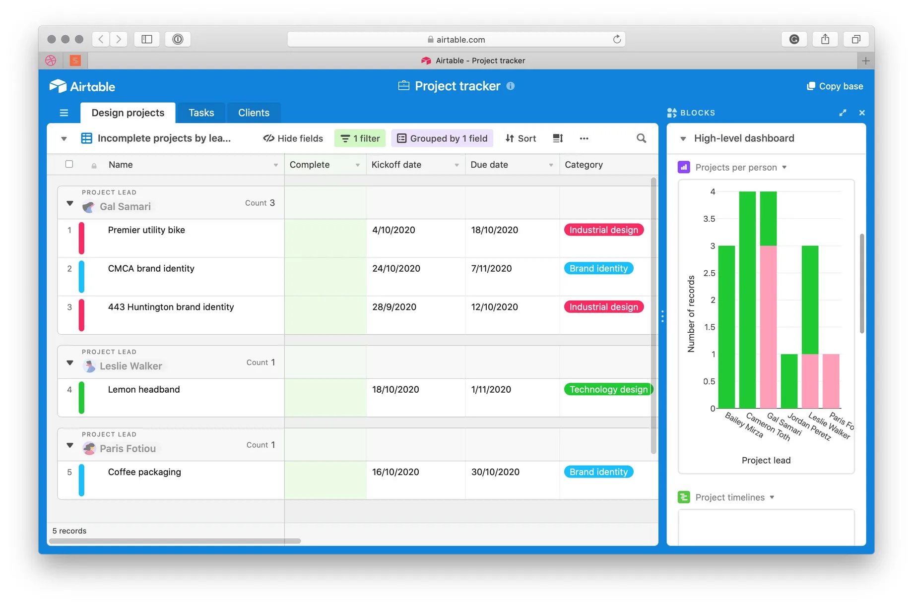The height and width of the screenshot is (605, 913).
Task: Click the Copy base button
Action: (835, 86)
